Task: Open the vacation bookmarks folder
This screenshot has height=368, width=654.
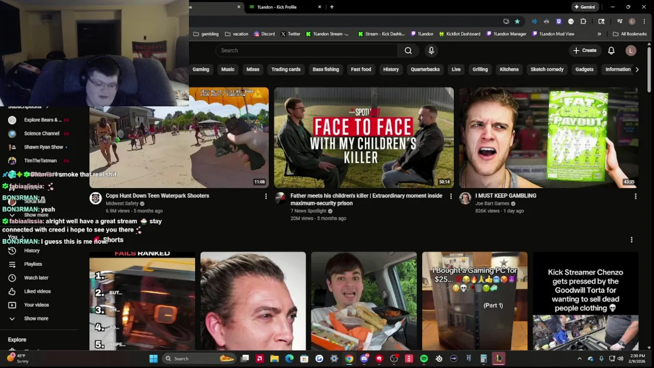Action: (237, 34)
